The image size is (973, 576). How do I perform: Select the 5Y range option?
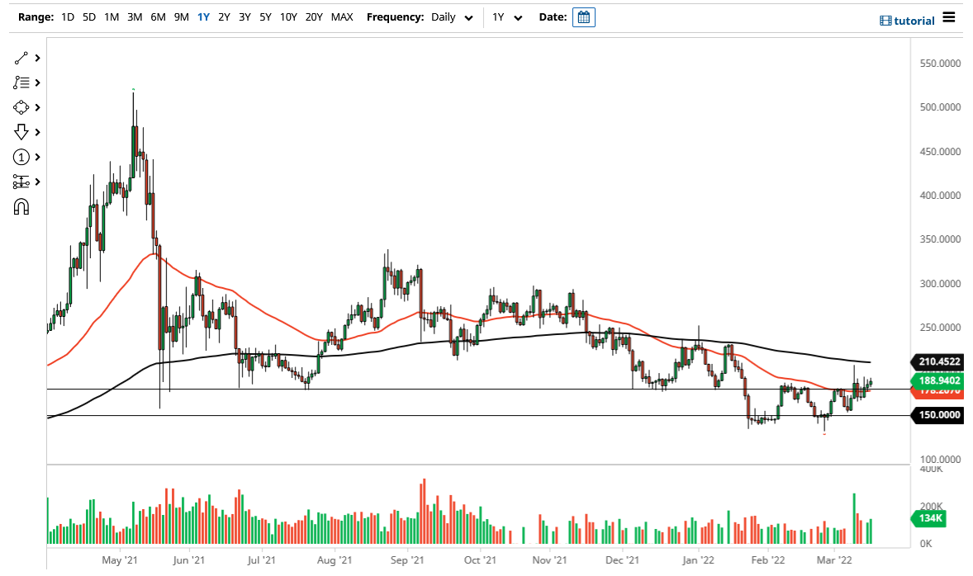[264, 17]
